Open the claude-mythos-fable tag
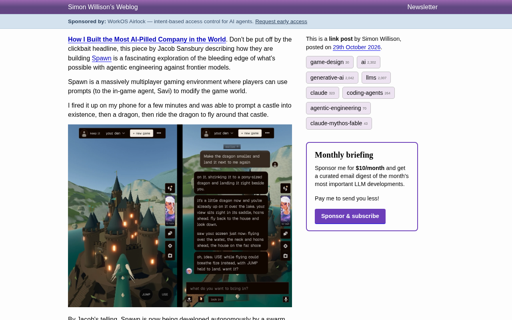This screenshot has height=320, width=512. 339,123
